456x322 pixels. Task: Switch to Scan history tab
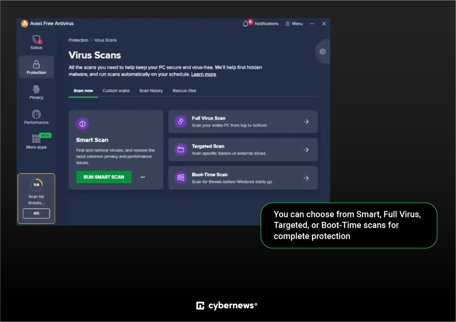pyautogui.click(x=151, y=91)
